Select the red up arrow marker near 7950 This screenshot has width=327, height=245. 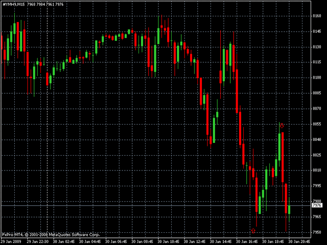pos(253,231)
